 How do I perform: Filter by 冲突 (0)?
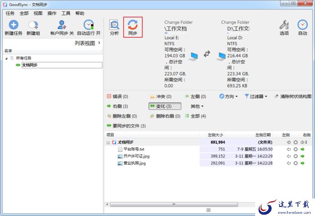[x=161, y=97]
